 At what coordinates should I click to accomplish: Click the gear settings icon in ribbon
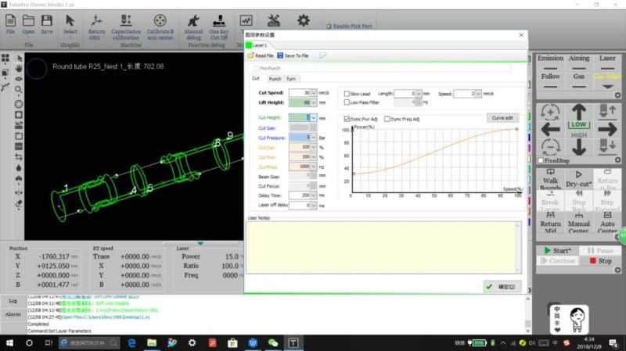coord(304,21)
